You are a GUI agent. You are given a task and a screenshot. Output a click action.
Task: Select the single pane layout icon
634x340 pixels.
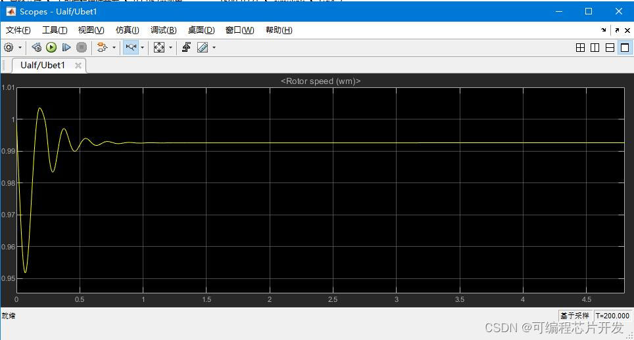625,48
